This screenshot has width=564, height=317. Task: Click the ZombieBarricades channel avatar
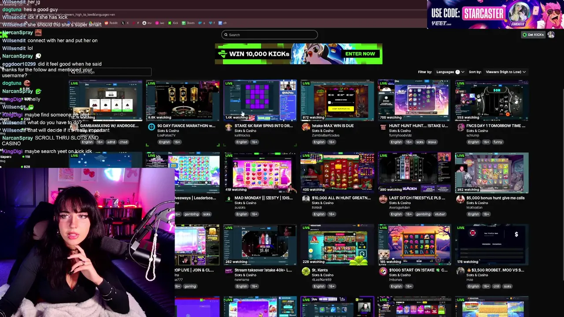[305, 127]
